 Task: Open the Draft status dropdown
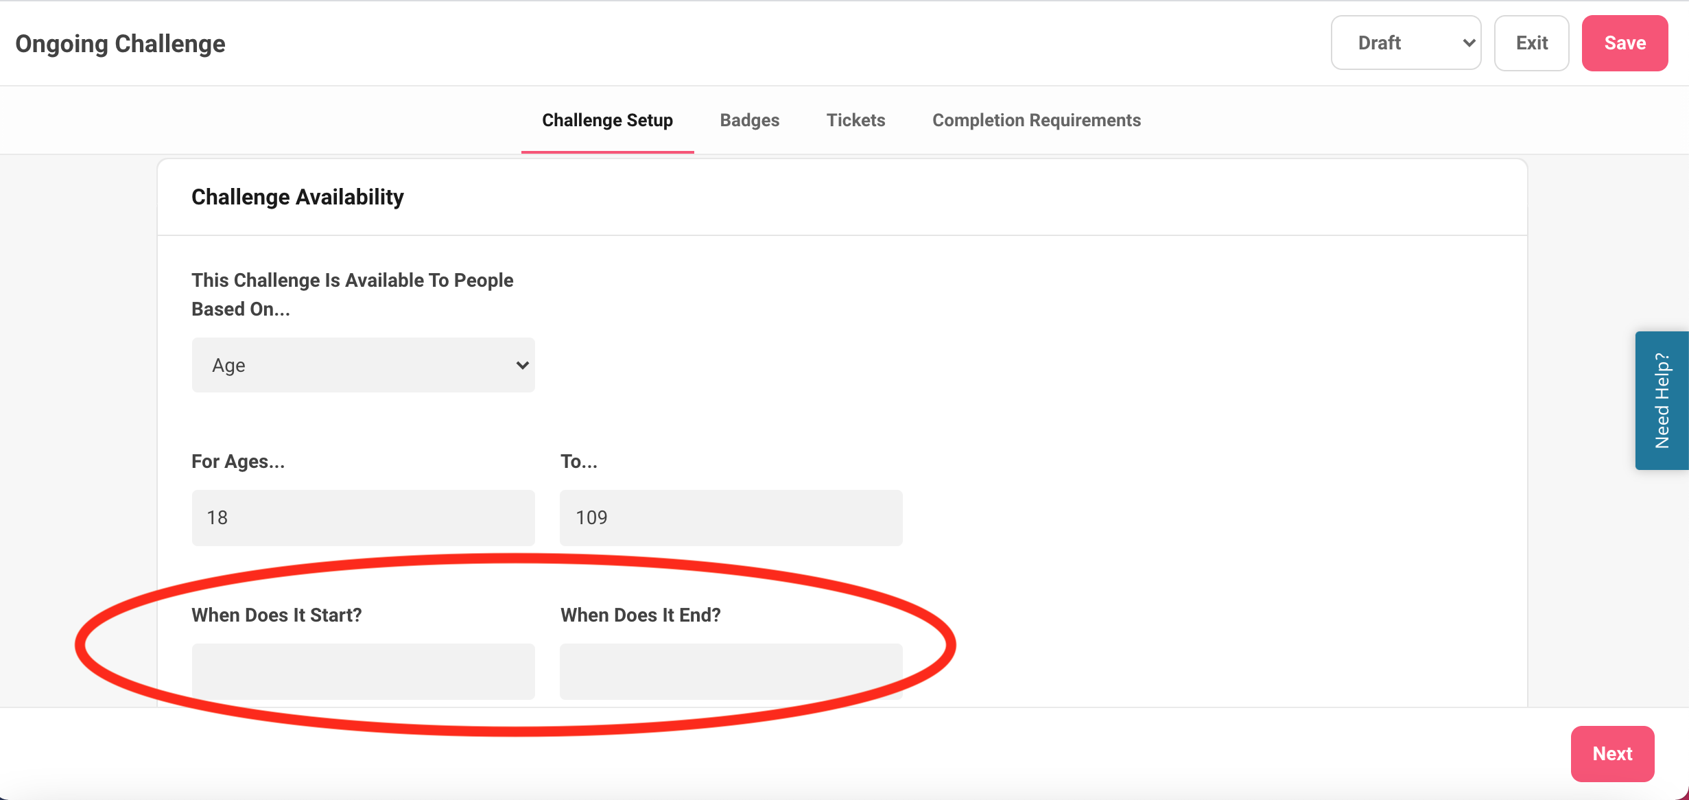[1405, 43]
